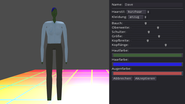Click the Kopflänge slider handle

pos(166,45)
